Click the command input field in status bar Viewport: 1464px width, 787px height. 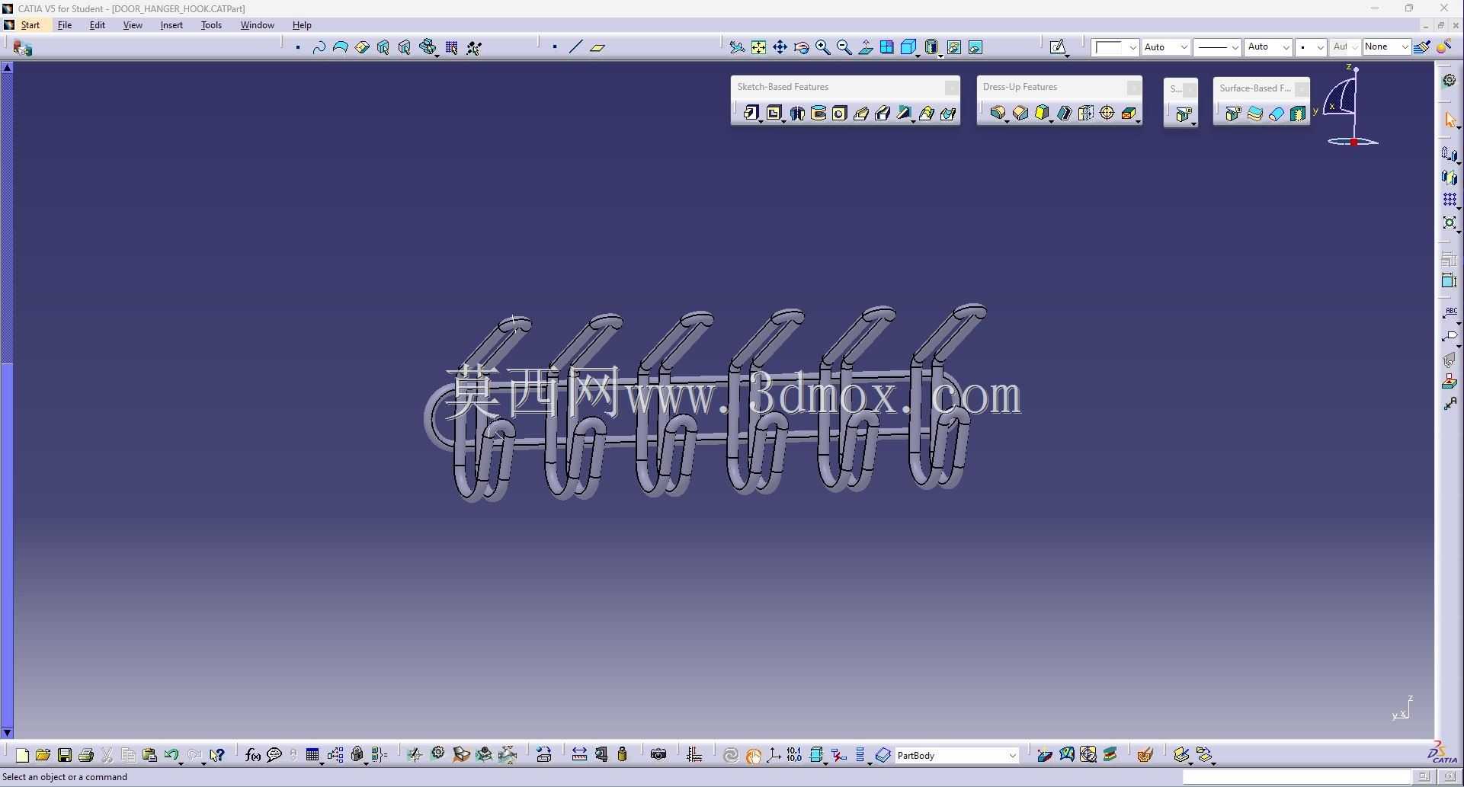pyautogui.click(x=1296, y=777)
